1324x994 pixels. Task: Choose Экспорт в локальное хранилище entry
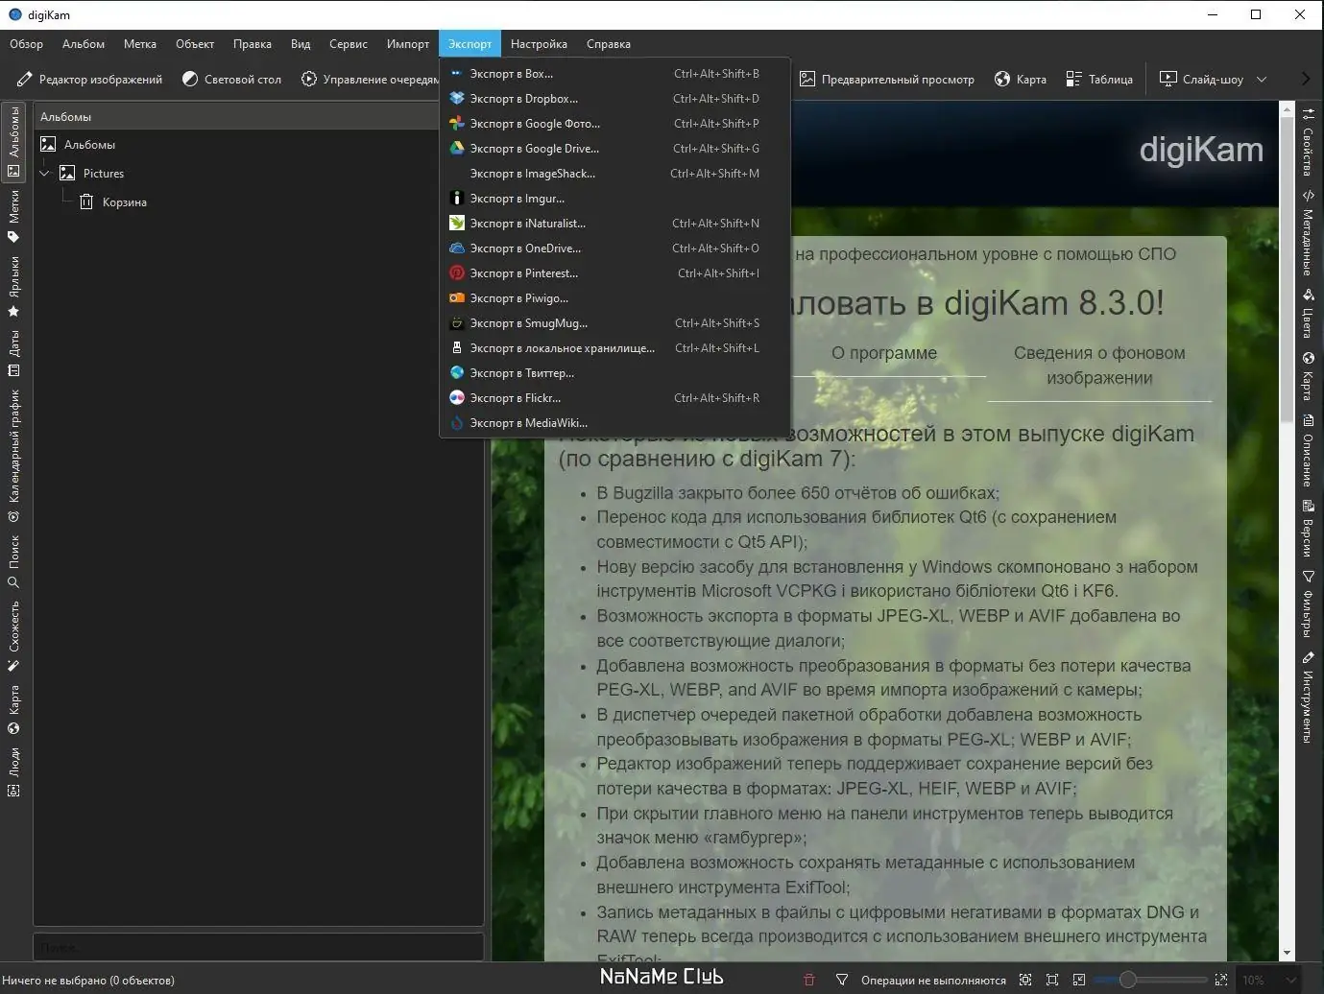coord(614,347)
